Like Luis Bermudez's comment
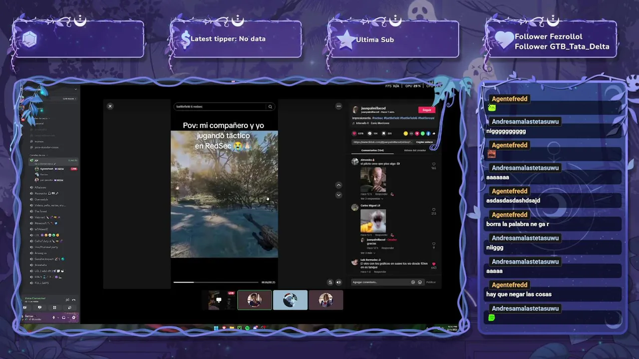The image size is (639, 359). tap(433, 264)
